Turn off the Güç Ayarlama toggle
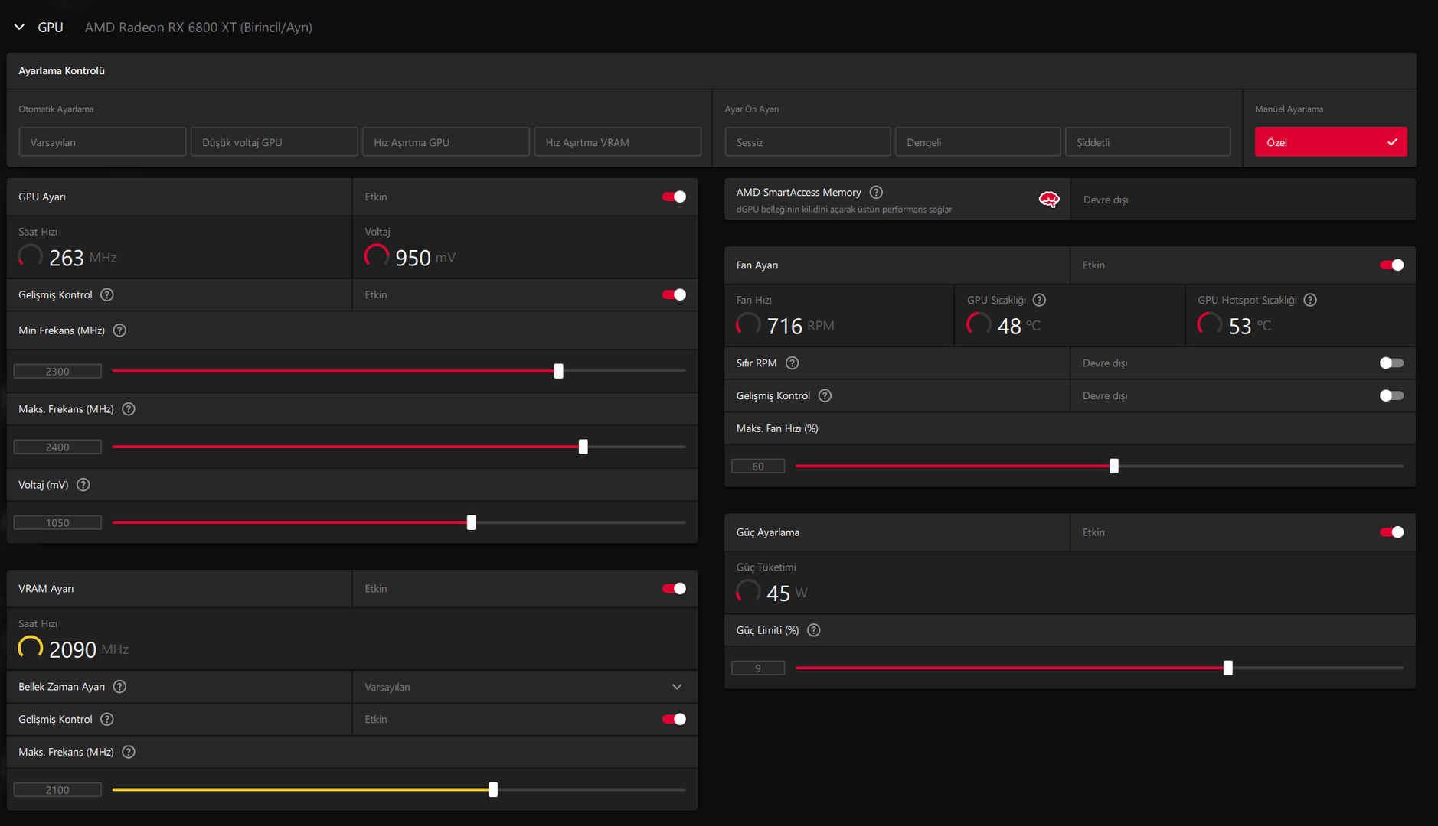Screen dimensions: 1438x826 pyautogui.click(x=1391, y=532)
